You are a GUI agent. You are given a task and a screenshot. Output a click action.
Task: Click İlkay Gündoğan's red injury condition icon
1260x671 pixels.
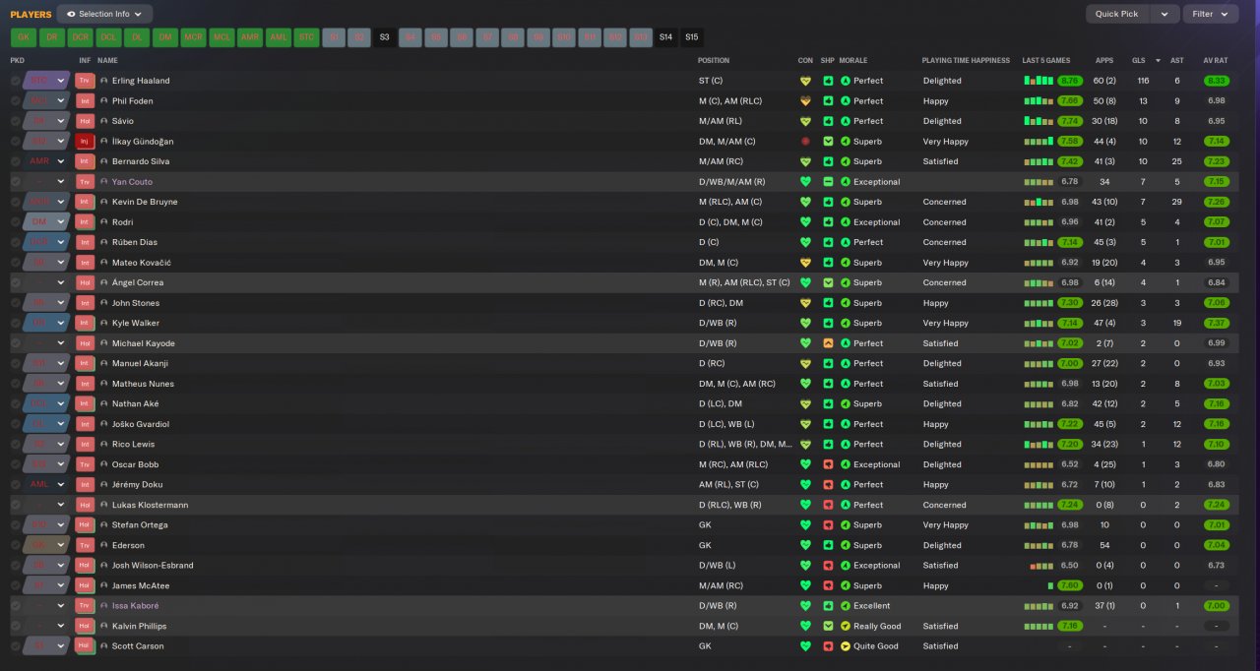(804, 142)
